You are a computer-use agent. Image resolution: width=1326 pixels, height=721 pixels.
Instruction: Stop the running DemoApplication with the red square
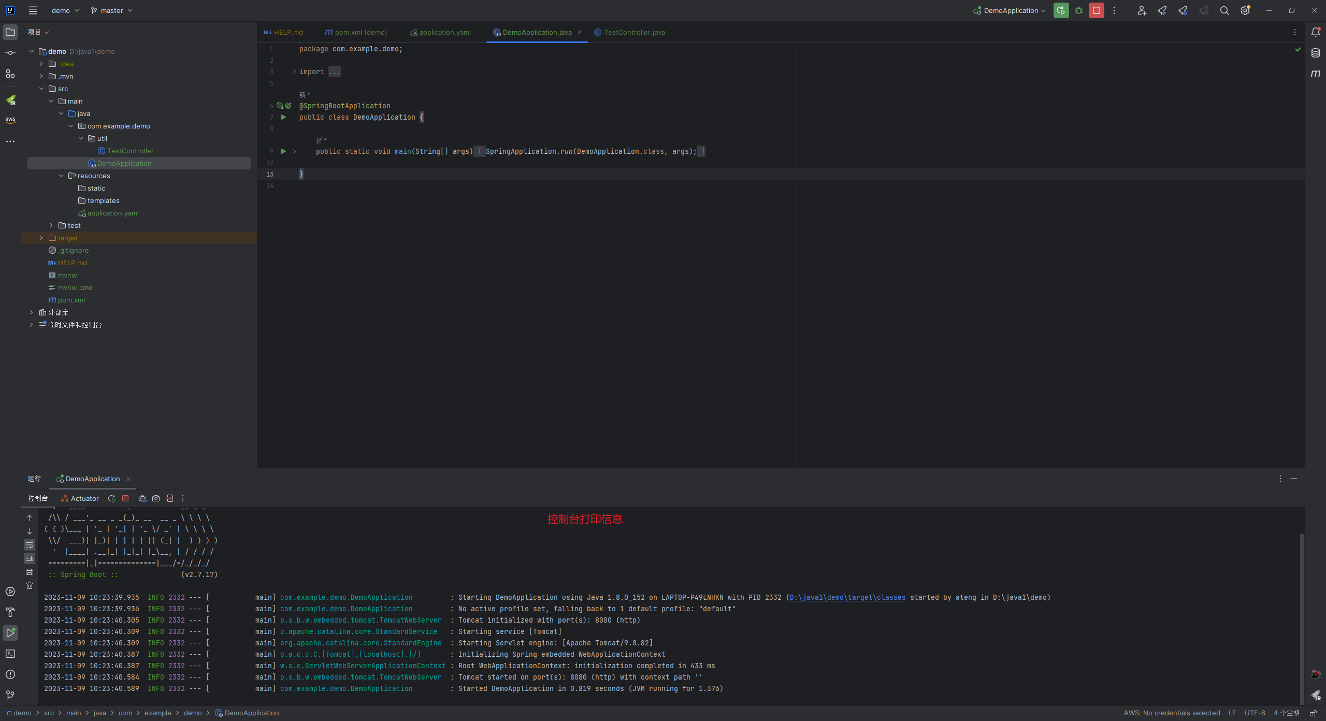tap(1097, 10)
